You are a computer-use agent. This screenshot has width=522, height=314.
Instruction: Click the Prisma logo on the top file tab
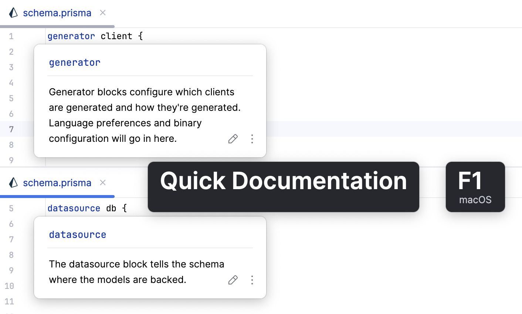pyautogui.click(x=13, y=13)
